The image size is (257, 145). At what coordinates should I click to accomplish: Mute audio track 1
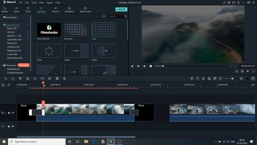pos(13,126)
